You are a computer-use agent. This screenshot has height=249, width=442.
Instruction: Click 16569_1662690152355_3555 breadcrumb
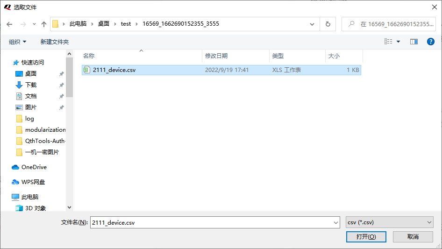click(181, 24)
